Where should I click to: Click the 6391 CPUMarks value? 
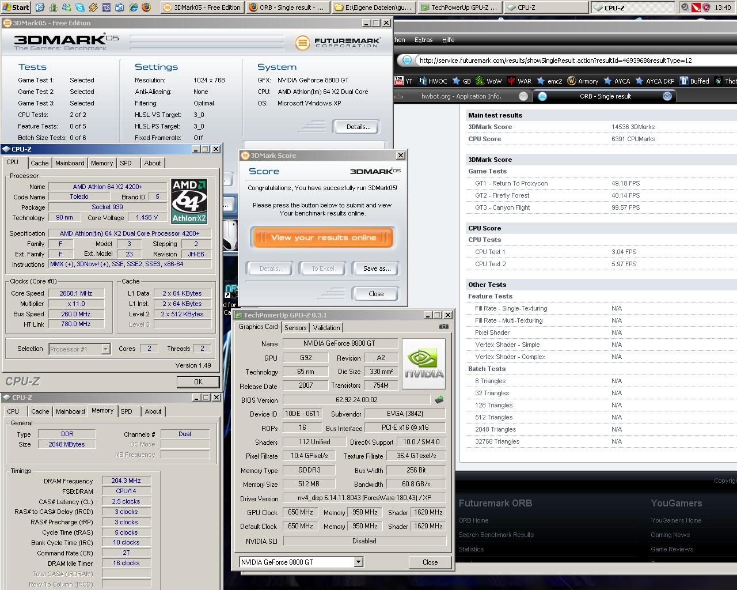pyautogui.click(x=633, y=139)
